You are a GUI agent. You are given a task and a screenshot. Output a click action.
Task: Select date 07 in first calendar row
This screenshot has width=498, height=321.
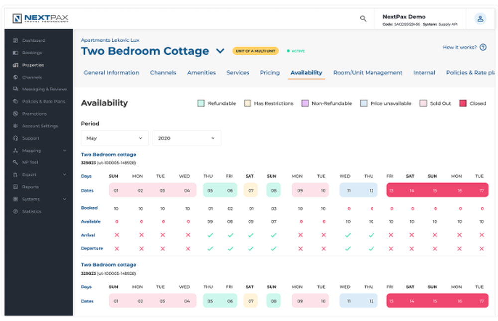point(250,190)
